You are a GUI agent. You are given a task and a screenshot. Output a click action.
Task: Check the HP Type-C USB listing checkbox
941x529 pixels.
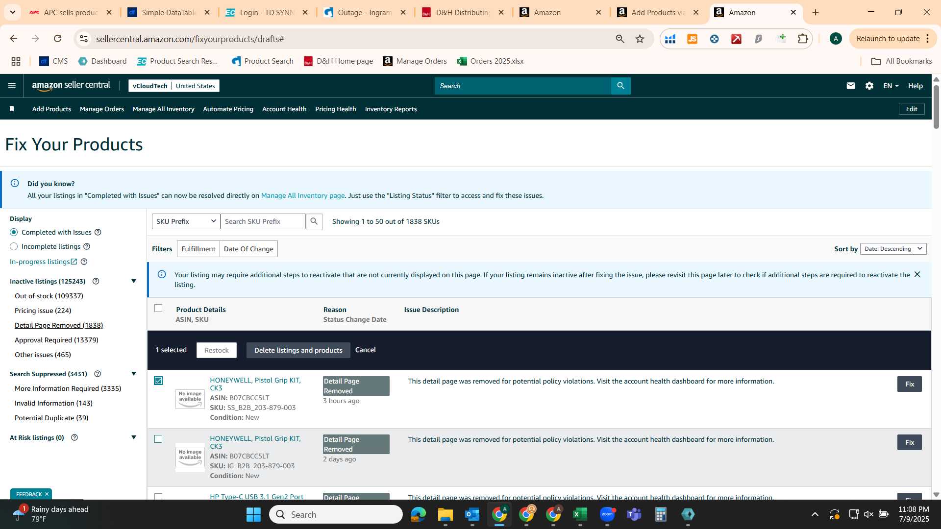click(x=158, y=497)
